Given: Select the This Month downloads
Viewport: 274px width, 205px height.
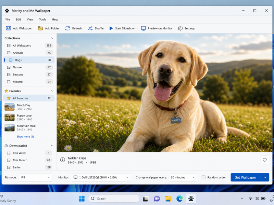Looking at the screenshot, I should click(x=29, y=160).
